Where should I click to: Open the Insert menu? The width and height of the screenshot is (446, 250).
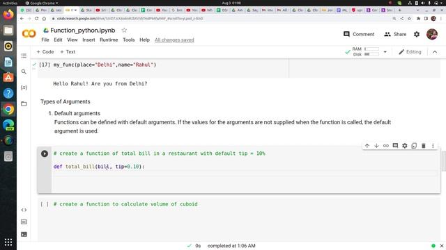tap(89, 40)
